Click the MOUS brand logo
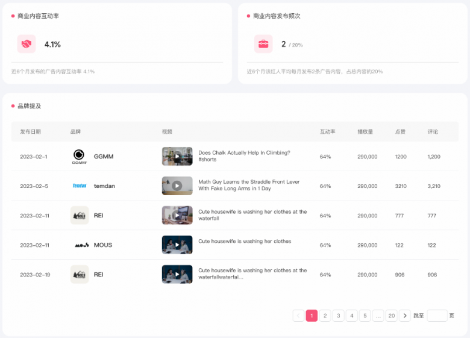 click(81, 245)
